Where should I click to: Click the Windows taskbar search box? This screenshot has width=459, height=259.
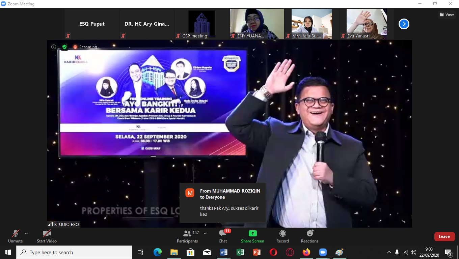74,252
